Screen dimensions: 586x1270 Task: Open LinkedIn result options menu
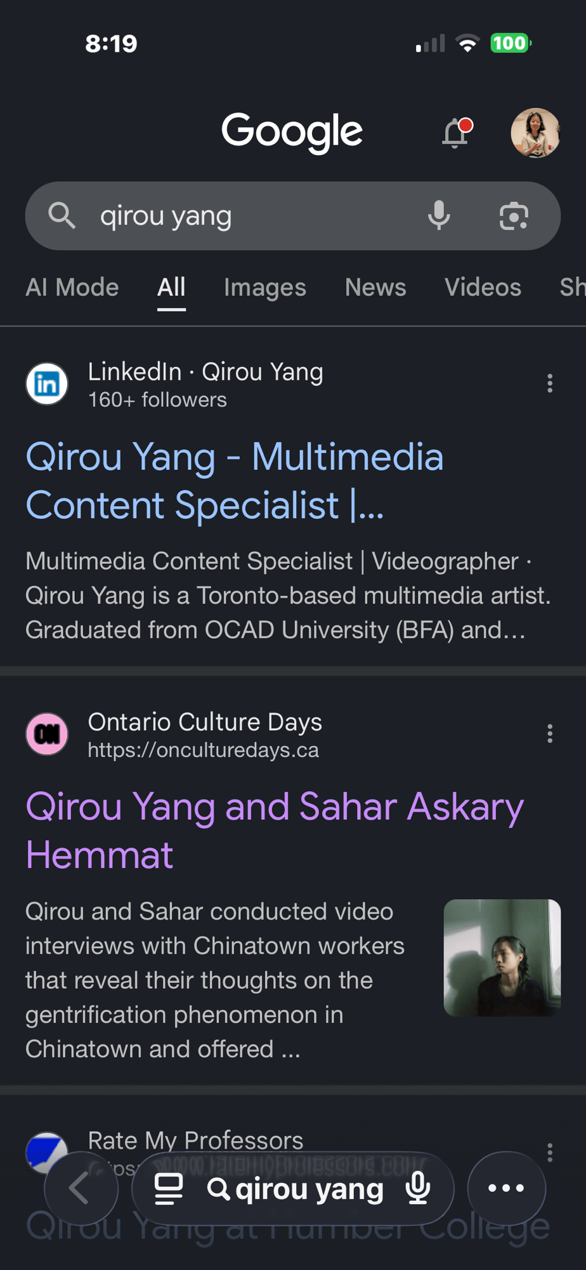pyautogui.click(x=550, y=383)
